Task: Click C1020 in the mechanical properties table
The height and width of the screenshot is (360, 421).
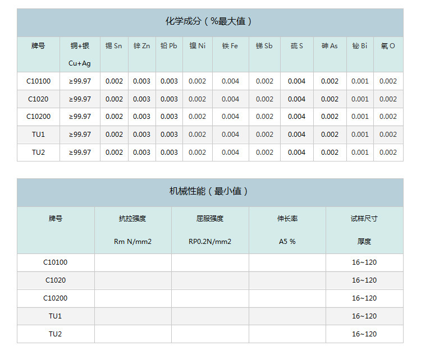Action: (x=56, y=280)
